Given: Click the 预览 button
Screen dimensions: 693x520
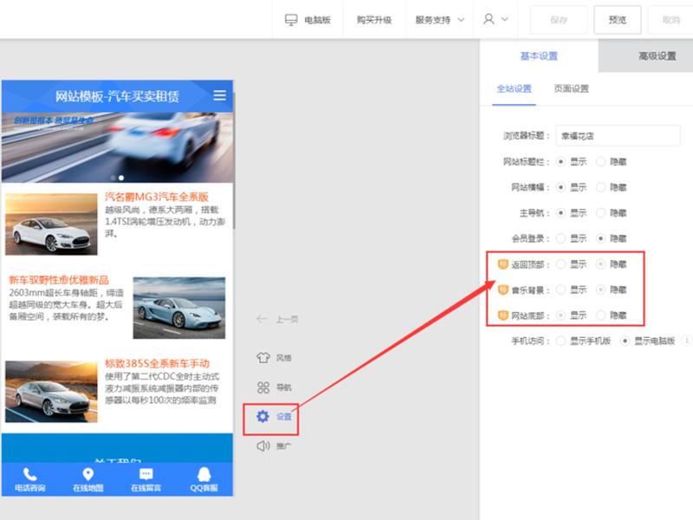Looking at the screenshot, I should pyautogui.click(x=618, y=20).
